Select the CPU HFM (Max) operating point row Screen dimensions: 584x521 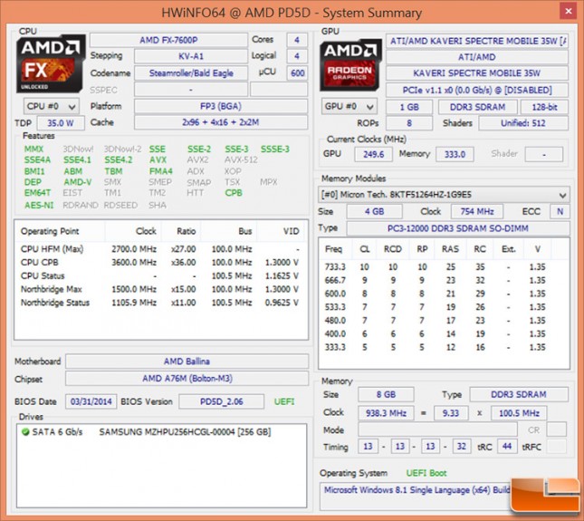click(160, 249)
